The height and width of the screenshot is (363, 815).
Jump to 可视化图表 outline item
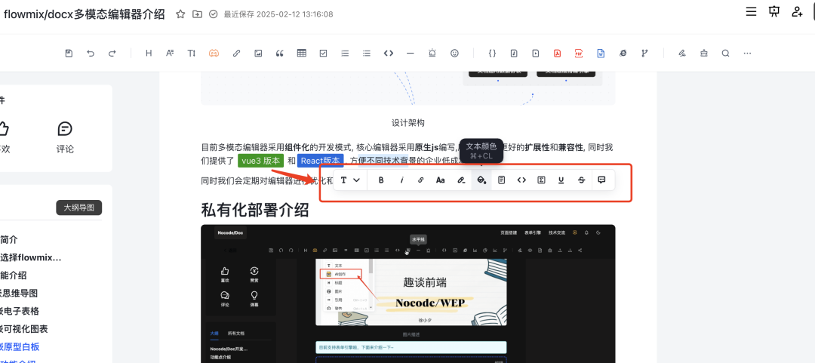pyautogui.click(x=24, y=329)
